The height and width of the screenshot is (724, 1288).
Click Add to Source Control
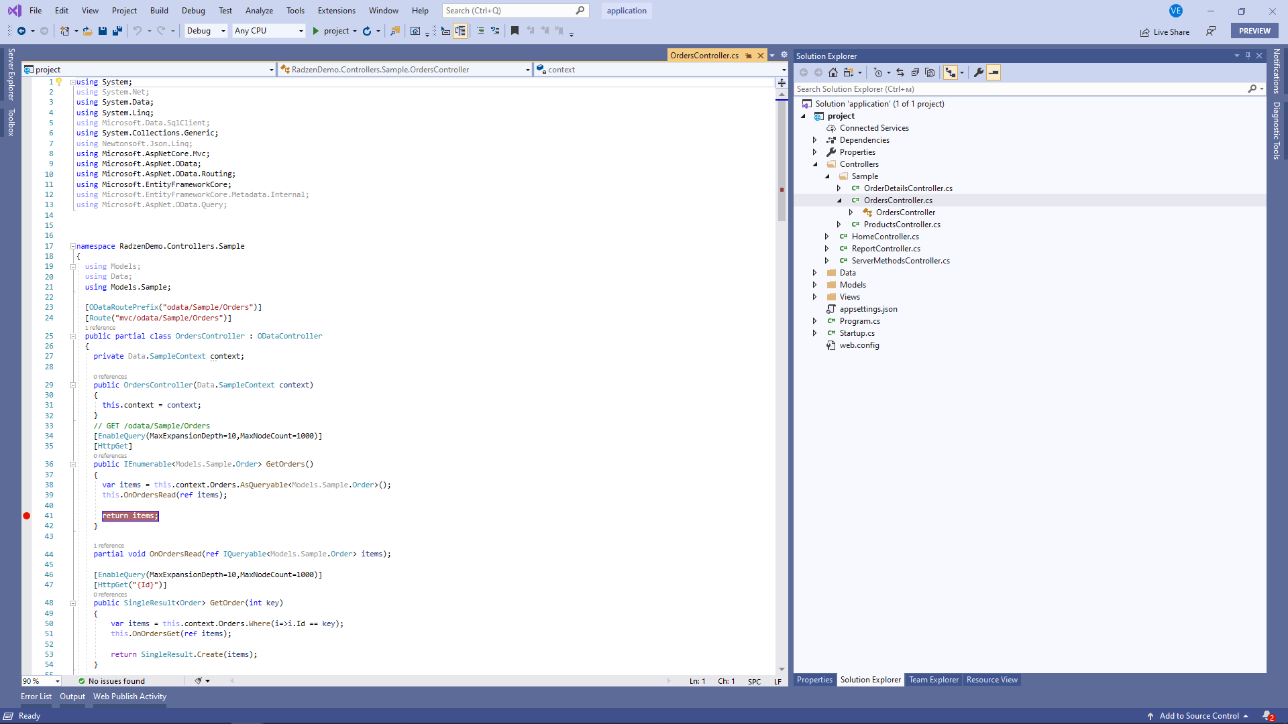pyautogui.click(x=1199, y=716)
